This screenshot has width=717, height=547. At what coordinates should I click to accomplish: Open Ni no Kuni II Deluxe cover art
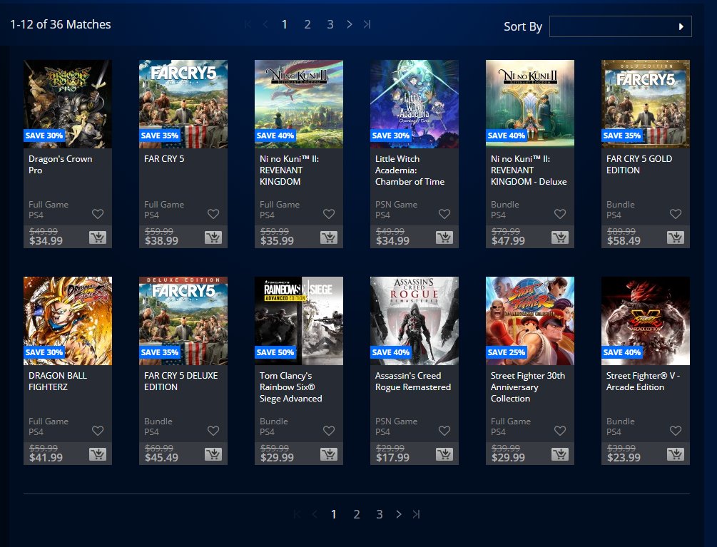530,103
